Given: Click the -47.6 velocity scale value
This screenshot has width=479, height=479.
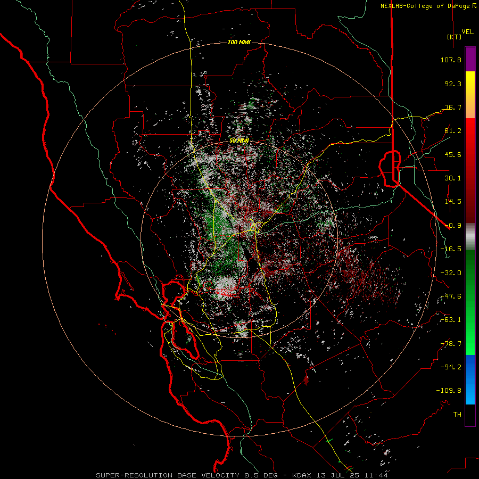Looking at the screenshot, I should coord(451,296).
